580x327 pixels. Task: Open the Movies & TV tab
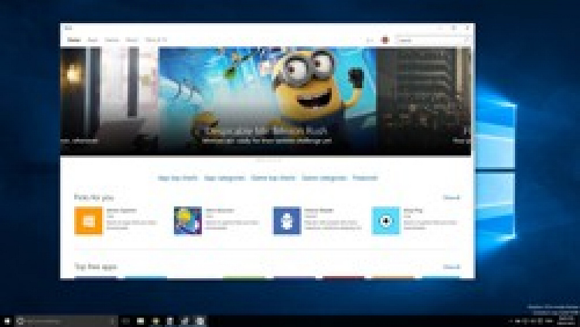(x=156, y=40)
